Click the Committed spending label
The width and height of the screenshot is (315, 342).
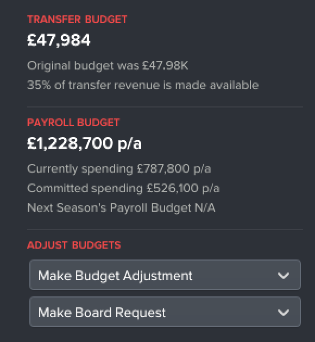[x=85, y=189]
